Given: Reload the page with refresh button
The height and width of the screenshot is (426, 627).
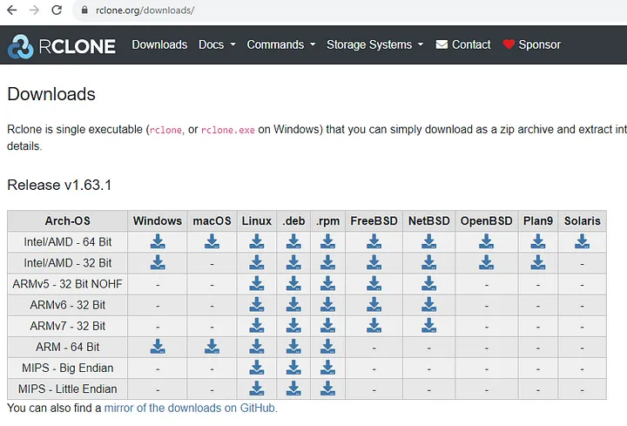Looking at the screenshot, I should click(x=57, y=10).
